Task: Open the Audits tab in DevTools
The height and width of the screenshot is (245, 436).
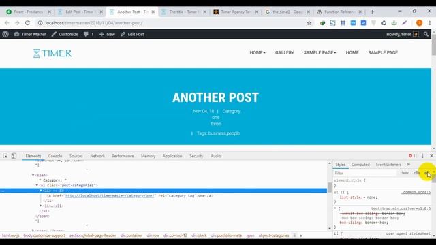Action: click(216, 156)
